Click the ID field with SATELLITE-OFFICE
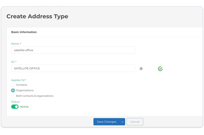204x135 pixels. click(73, 69)
